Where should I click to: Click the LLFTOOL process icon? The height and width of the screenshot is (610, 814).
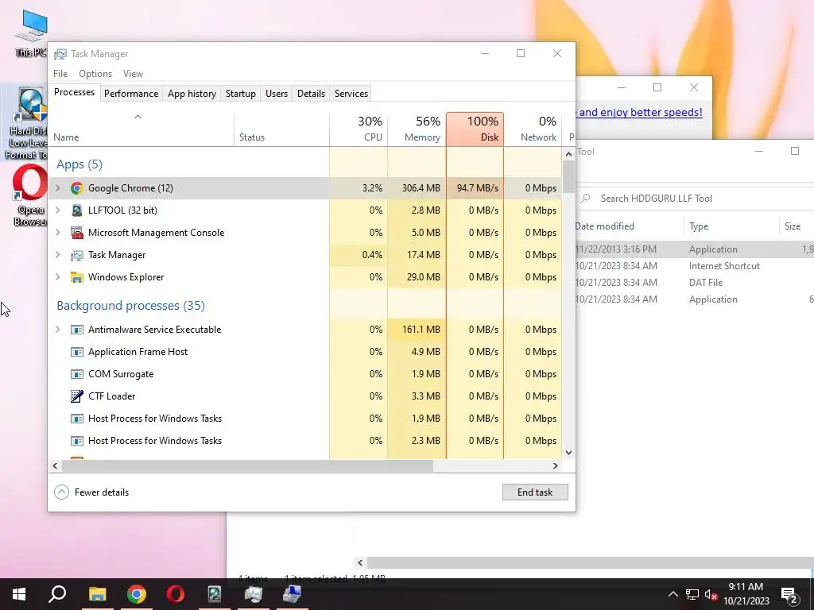point(77,210)
